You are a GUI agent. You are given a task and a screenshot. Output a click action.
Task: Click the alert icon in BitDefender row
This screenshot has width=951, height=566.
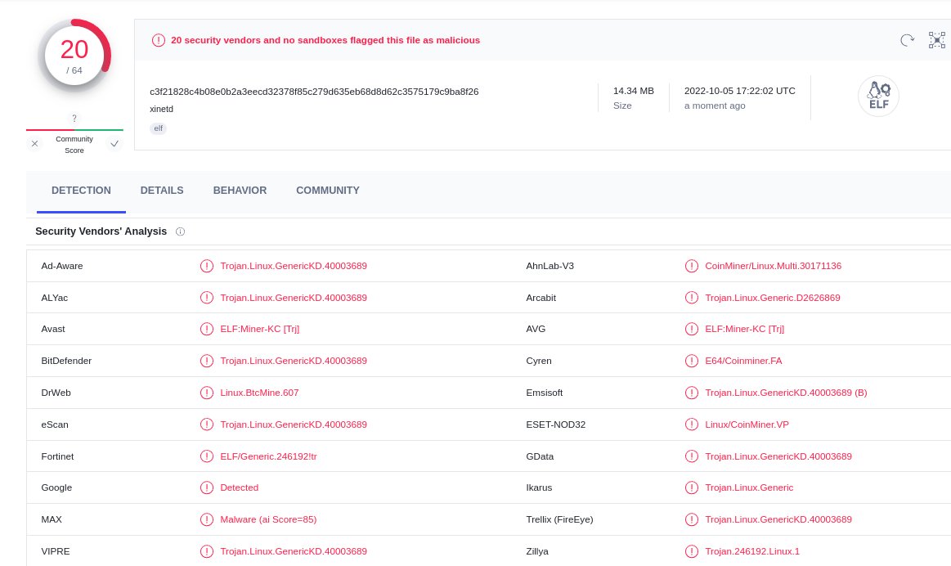207,361
